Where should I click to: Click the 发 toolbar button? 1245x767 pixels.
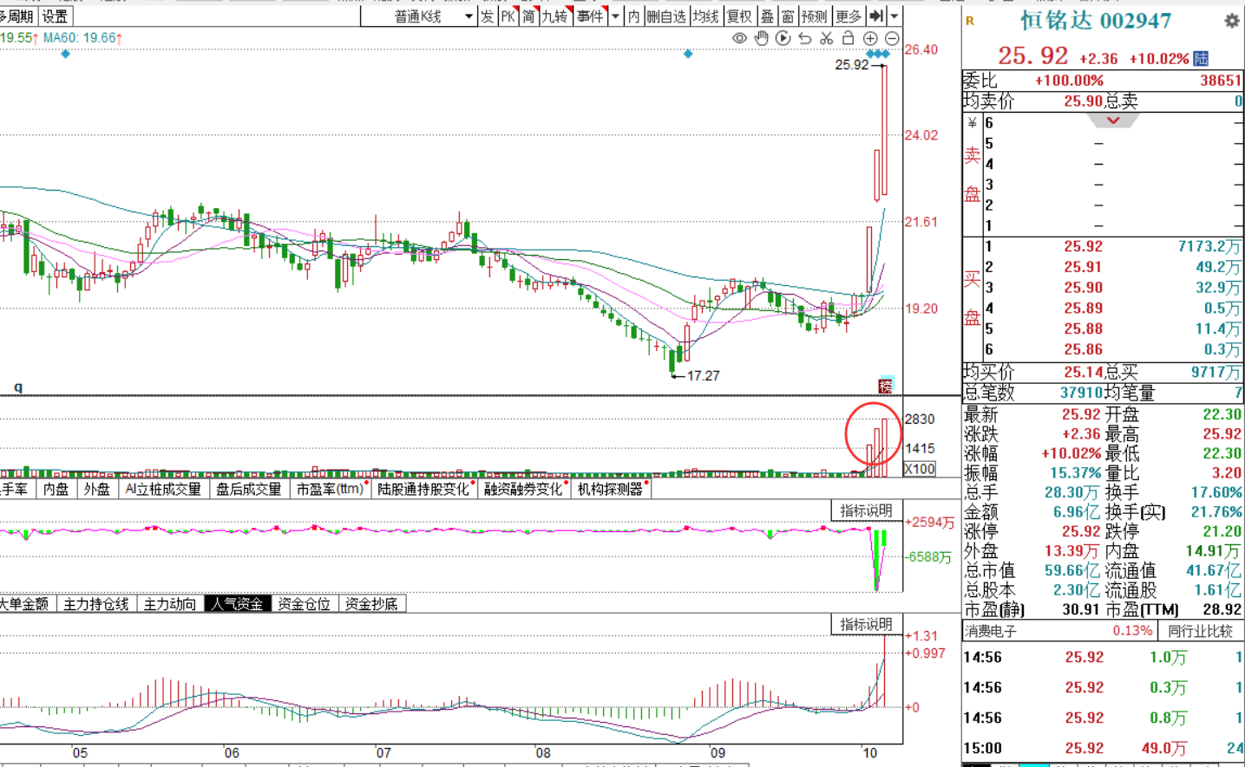[487, 16]
